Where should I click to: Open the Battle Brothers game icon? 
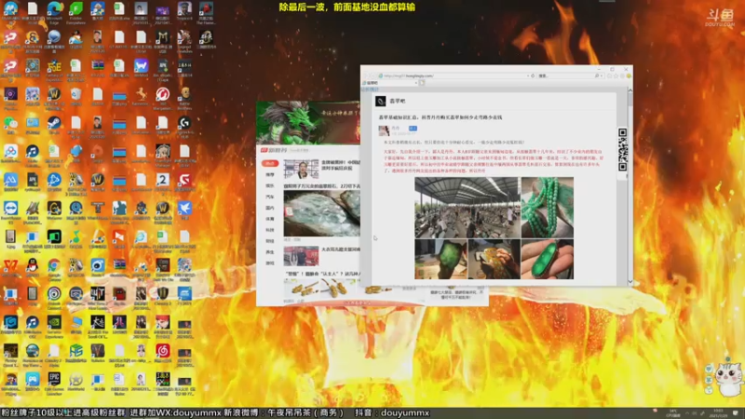(x=184, y=94)
